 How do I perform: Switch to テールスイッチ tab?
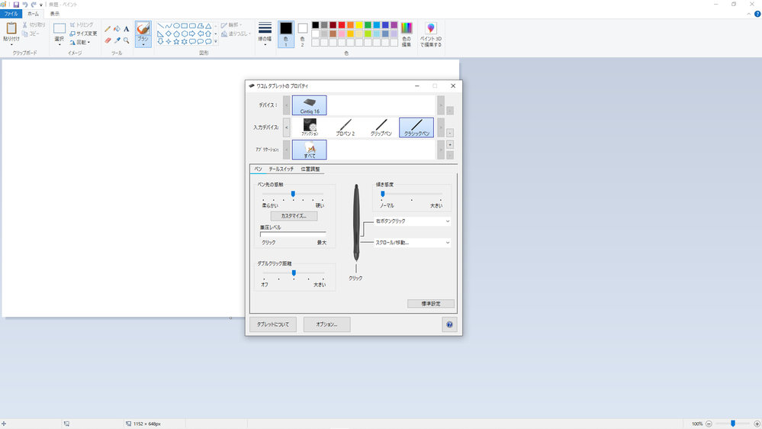tap(281, 169)
